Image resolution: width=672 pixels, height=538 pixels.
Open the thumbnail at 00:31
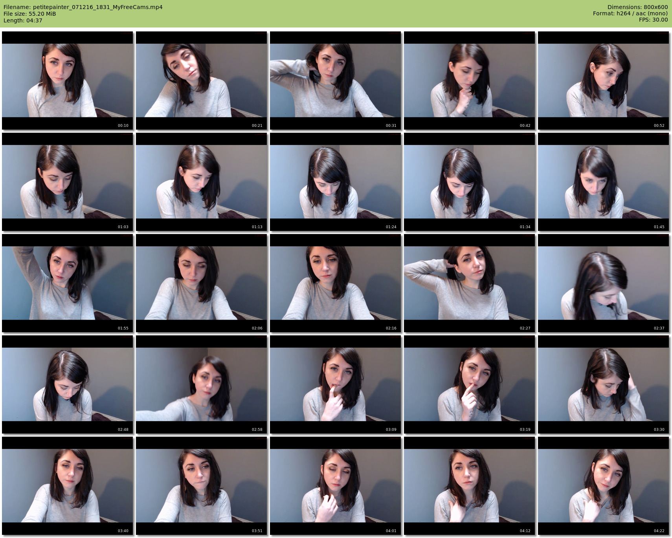click(336, 81)
